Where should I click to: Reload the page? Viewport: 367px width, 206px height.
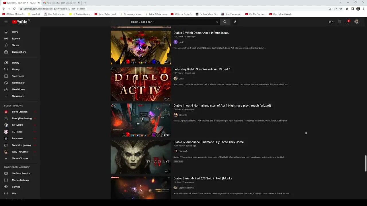tap(14, 9)
